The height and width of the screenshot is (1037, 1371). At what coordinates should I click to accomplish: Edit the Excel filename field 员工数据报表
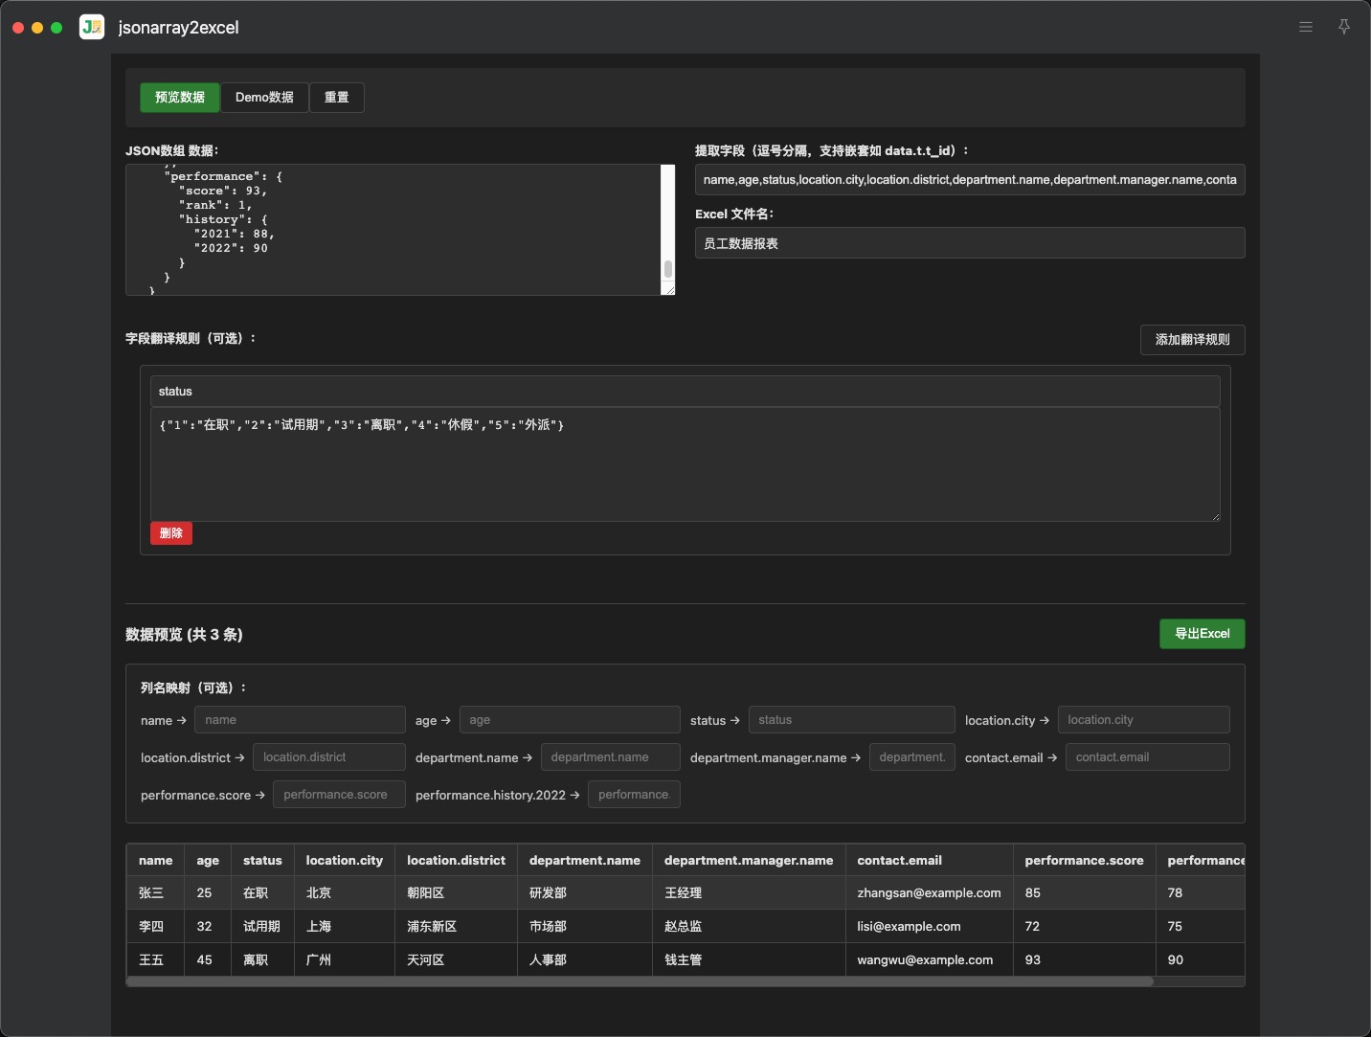point(970,242)
